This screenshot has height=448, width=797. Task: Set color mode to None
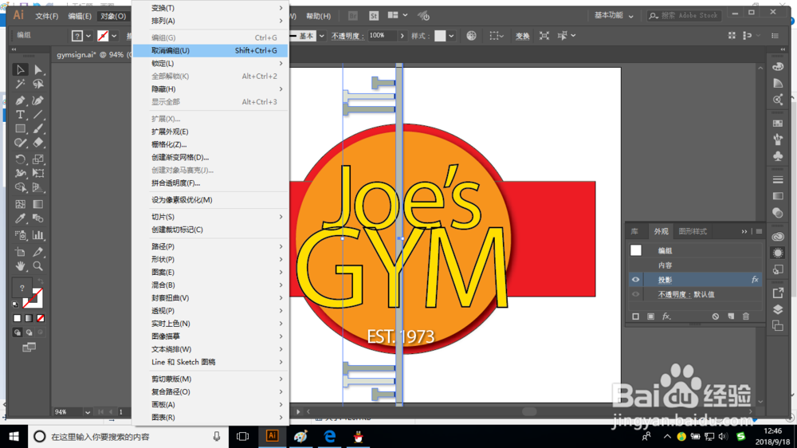click(x=41, y=318)
